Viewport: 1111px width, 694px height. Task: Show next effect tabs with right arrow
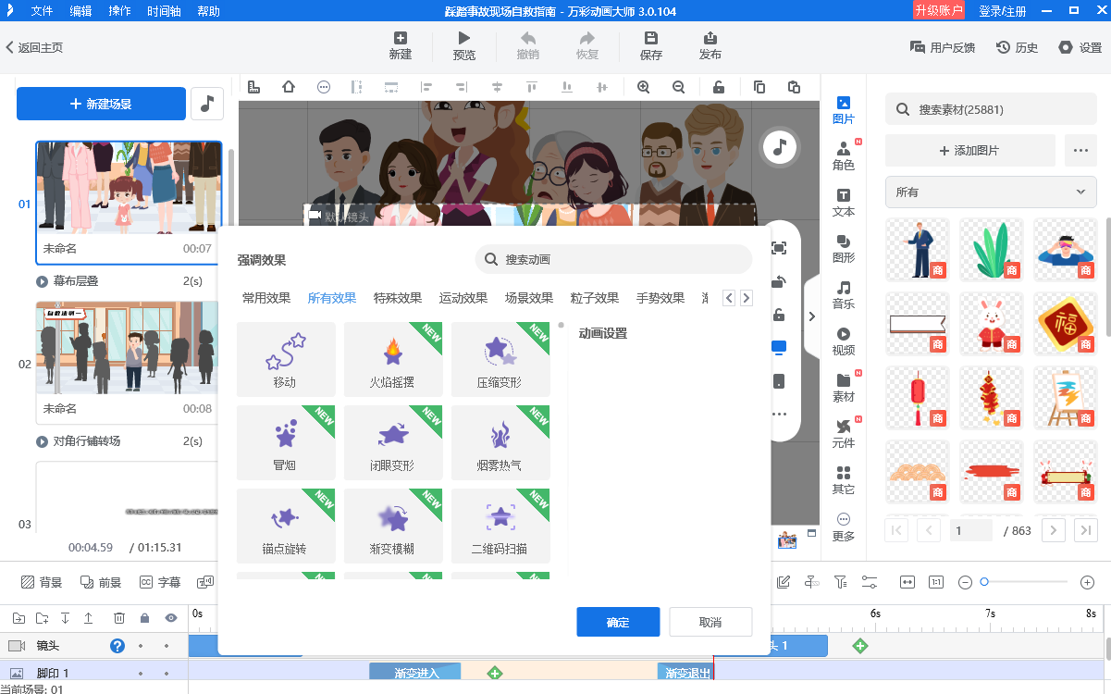[x=747, y=298]
